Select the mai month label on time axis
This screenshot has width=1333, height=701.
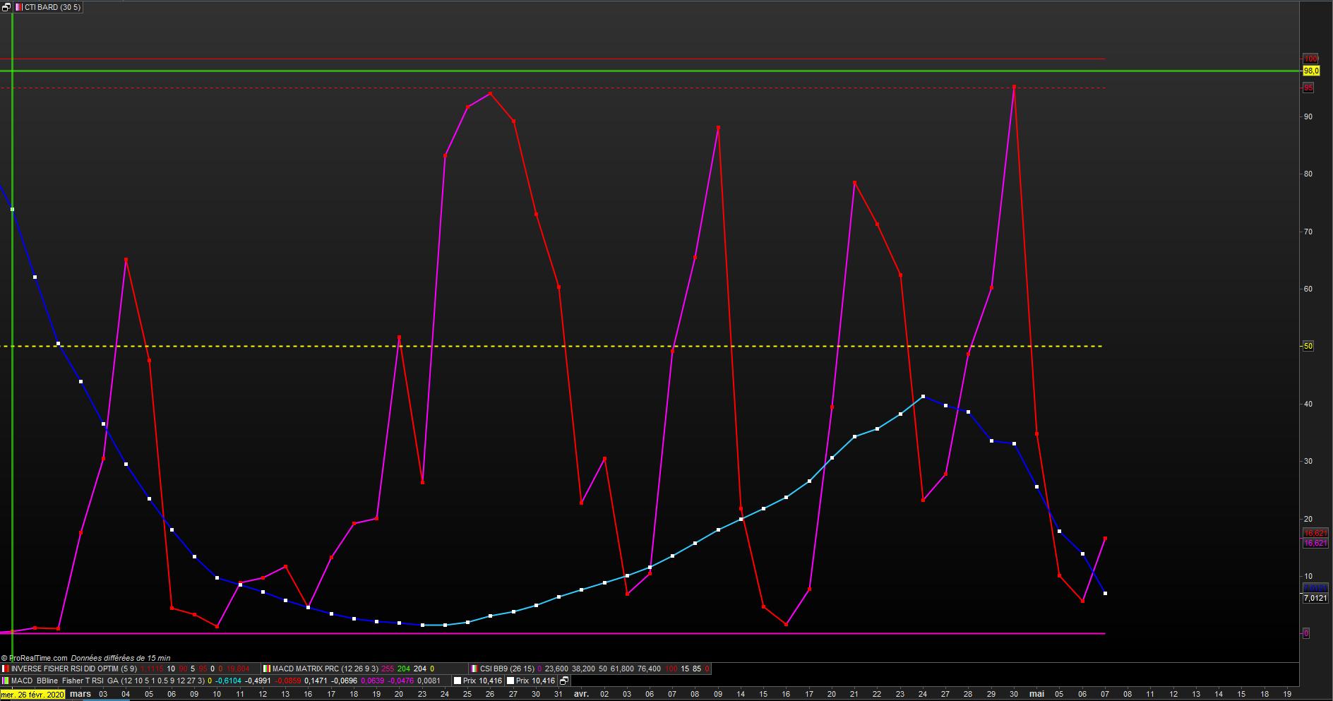tap(1036, 694)
